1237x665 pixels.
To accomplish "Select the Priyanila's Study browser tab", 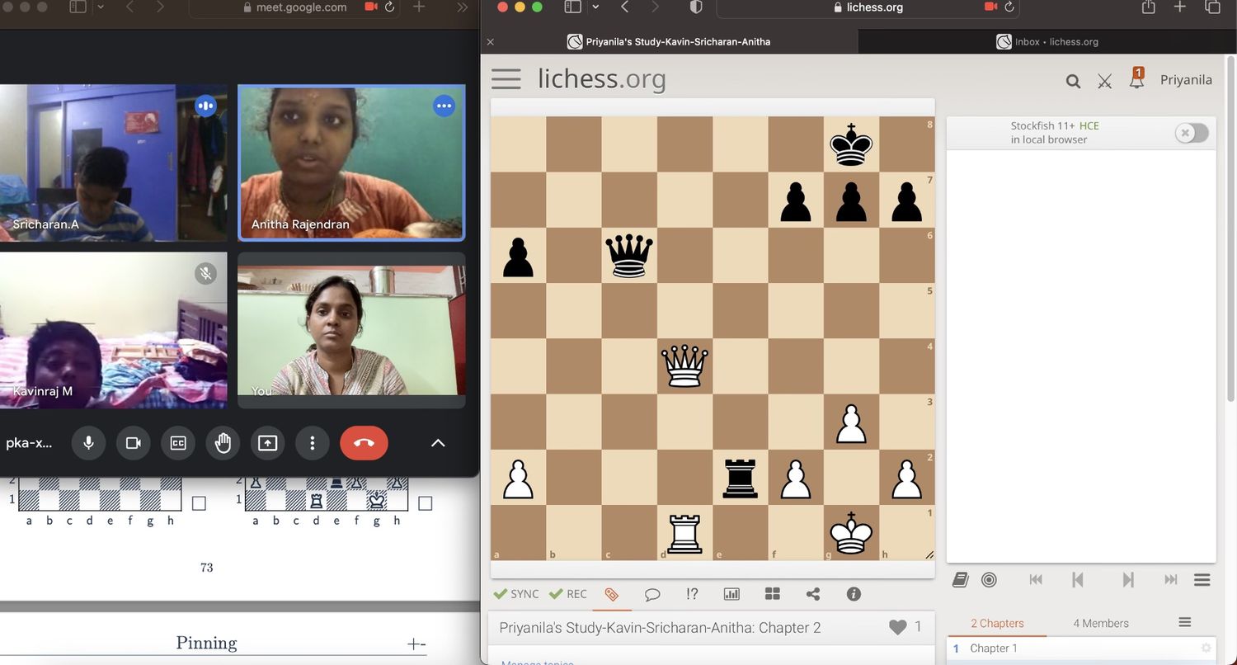I will 669,41.
